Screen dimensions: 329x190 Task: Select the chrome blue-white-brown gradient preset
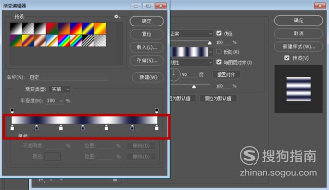point(52,40)
